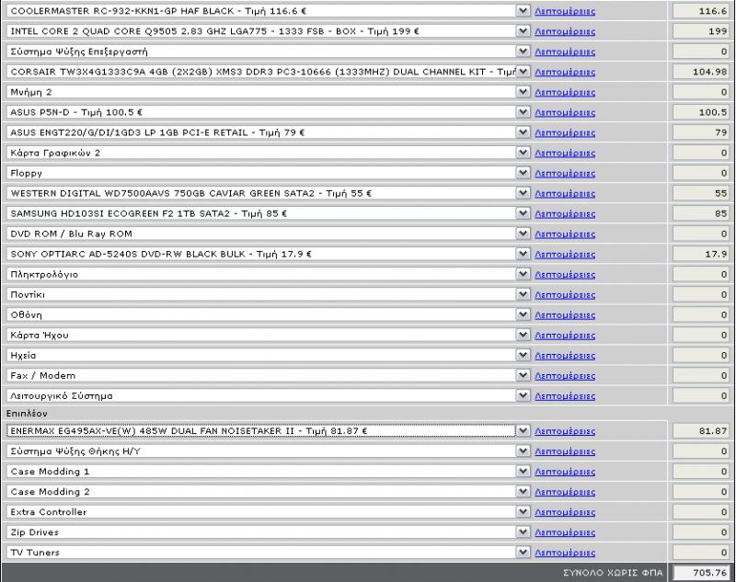Open Λεπτομέρειες link in Λειτουργικό Σύστημα row
Image resolution: width=736 pixels, height=582 pixels.
(565, 396)
